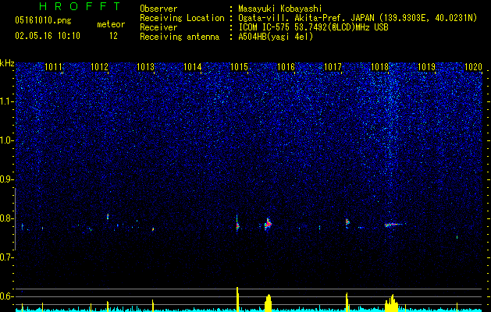Viewport: 491px width, 312px height.
Task: Click the long horizontal echo near 1018
Action: click(x=395, y=224)
